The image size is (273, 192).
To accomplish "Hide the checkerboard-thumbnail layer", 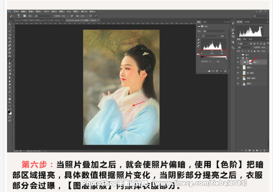I will click(x=238, y=73).
